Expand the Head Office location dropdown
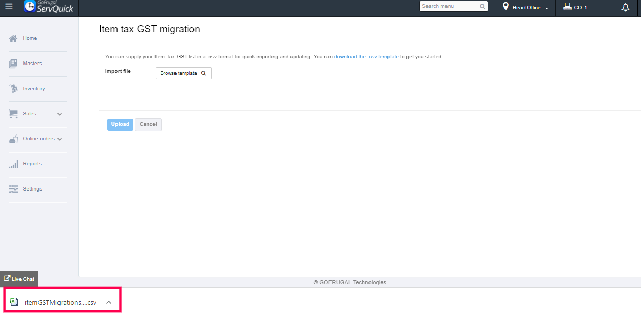The height and width of the screenshot is (316, 641). coord(547,8)
